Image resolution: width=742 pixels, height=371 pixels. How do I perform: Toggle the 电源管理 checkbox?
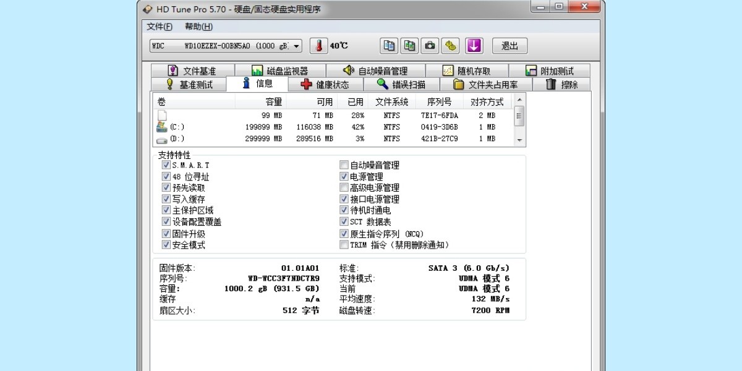point(344,176)
